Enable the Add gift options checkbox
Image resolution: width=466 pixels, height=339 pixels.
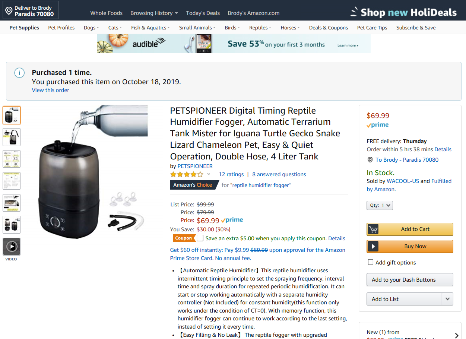[x=371, y=262]
